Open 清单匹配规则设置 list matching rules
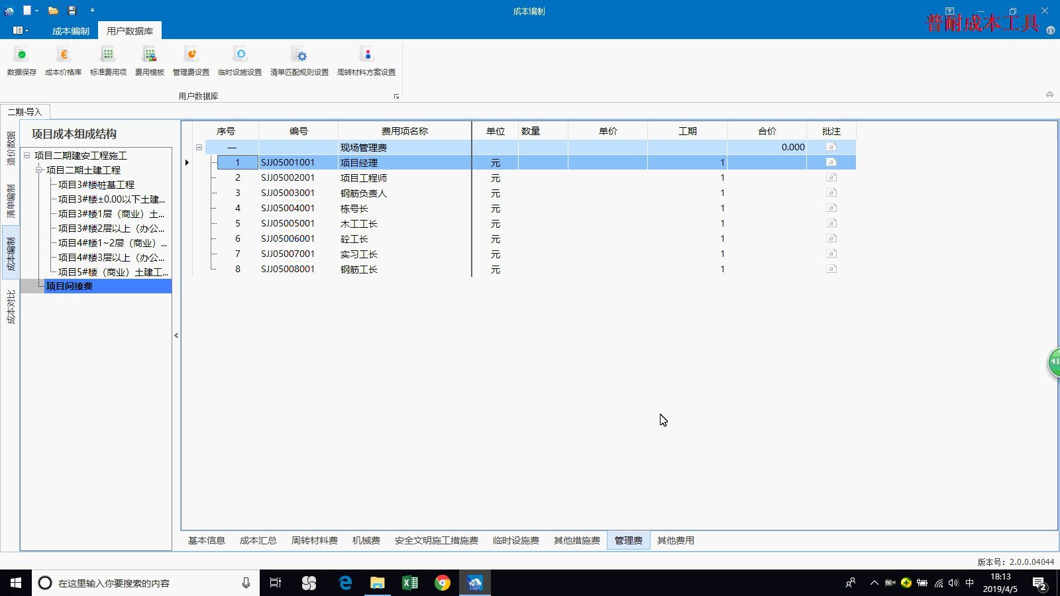This screenshot has height=596, width=1060. [x=299, y=61]
